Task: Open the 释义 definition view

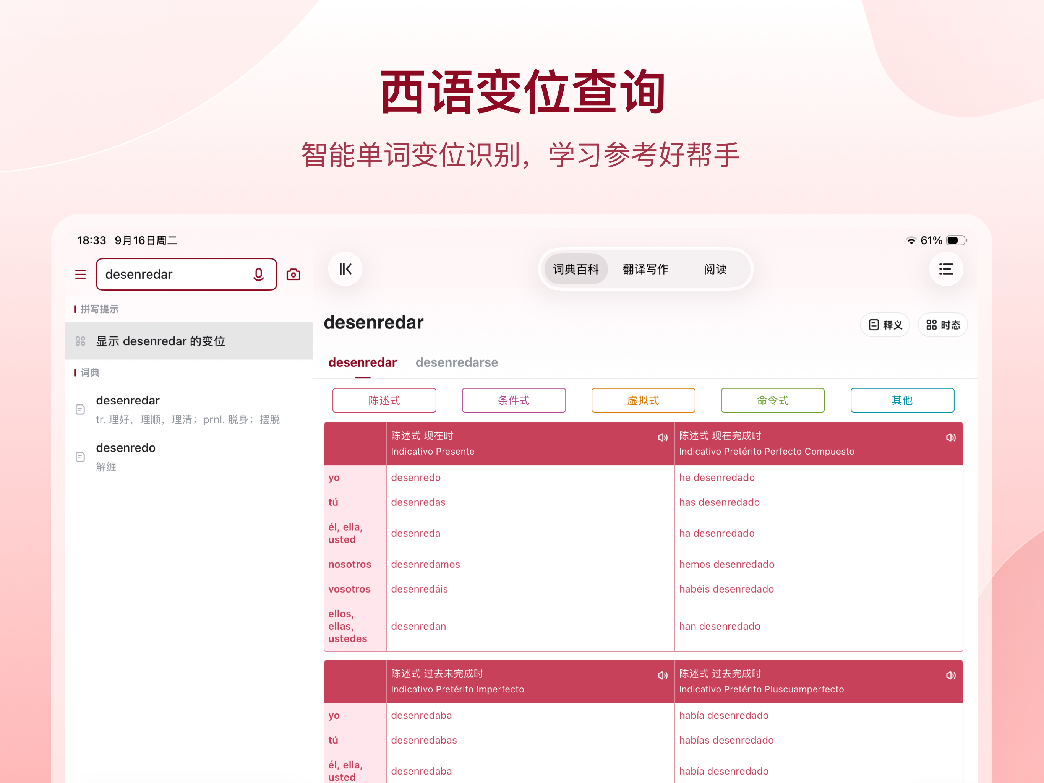Action: click(885, 325)
